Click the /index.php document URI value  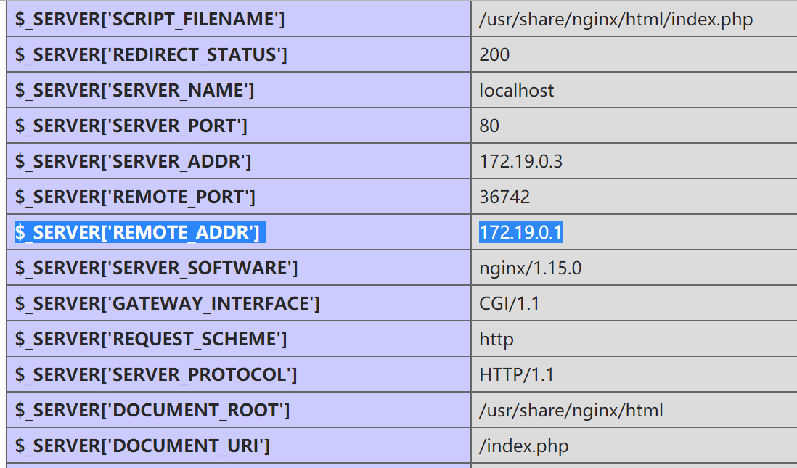[523, 446]
